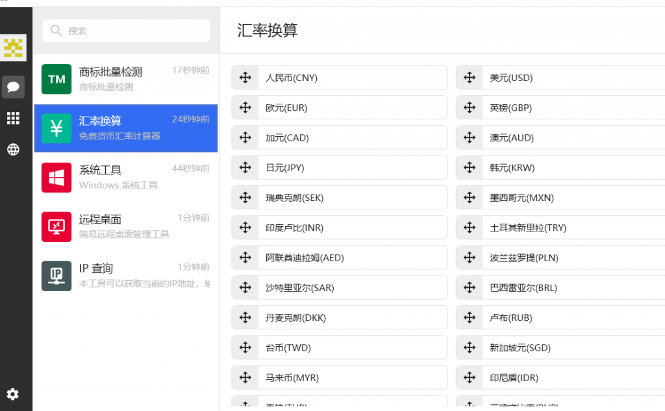Open the chat bubble panel in the sidebar
665x411 pixels.
click(13, 86)
